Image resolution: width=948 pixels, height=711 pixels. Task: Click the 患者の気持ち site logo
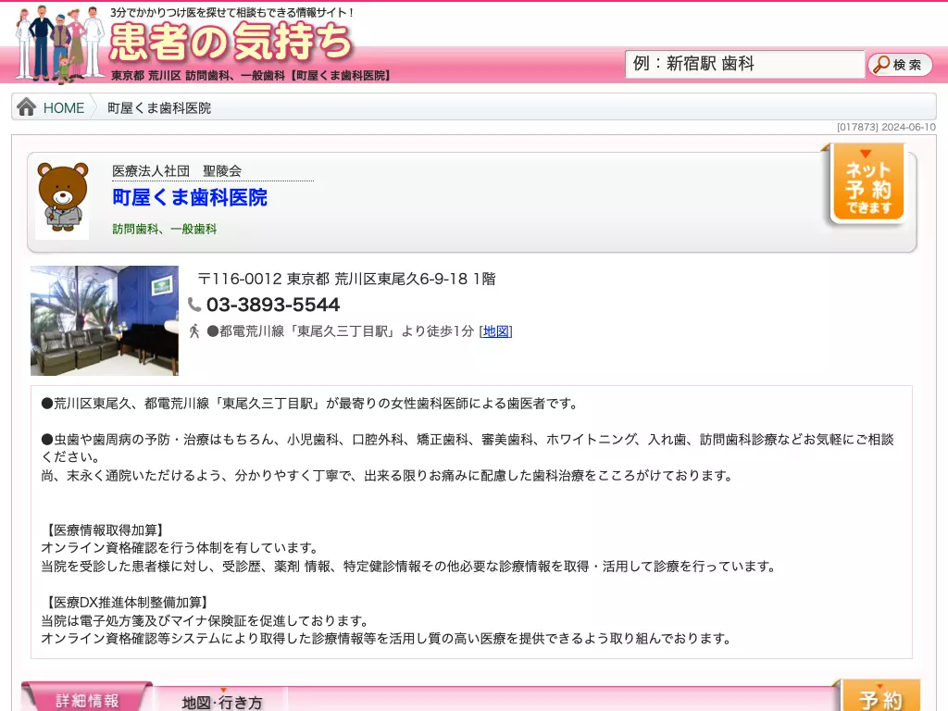pyautogui.click(x=231, y=43)
